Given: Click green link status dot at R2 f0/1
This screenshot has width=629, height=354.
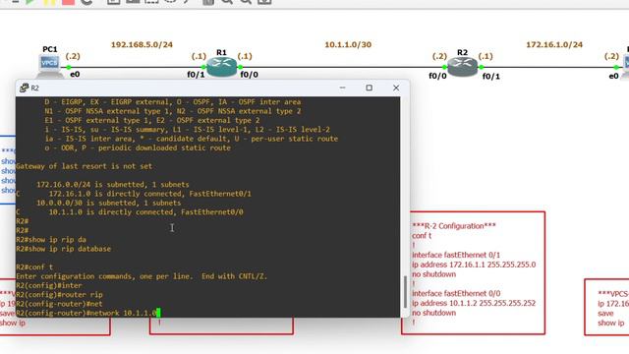Looking at the screenshot, I should coord(481,67).
